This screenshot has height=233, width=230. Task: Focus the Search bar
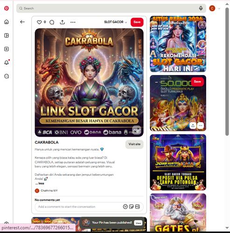point(111,8)
